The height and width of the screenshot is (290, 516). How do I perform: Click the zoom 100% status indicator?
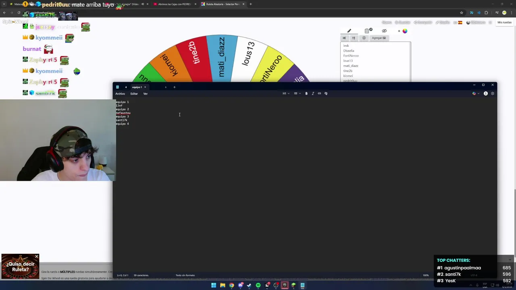click(x=426, y=275)
